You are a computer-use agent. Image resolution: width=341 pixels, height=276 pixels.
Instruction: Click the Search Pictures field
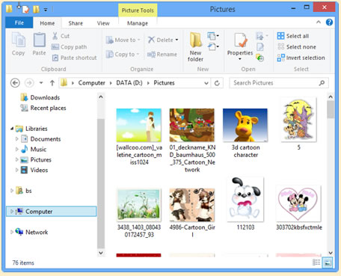(x=279, y=83)
